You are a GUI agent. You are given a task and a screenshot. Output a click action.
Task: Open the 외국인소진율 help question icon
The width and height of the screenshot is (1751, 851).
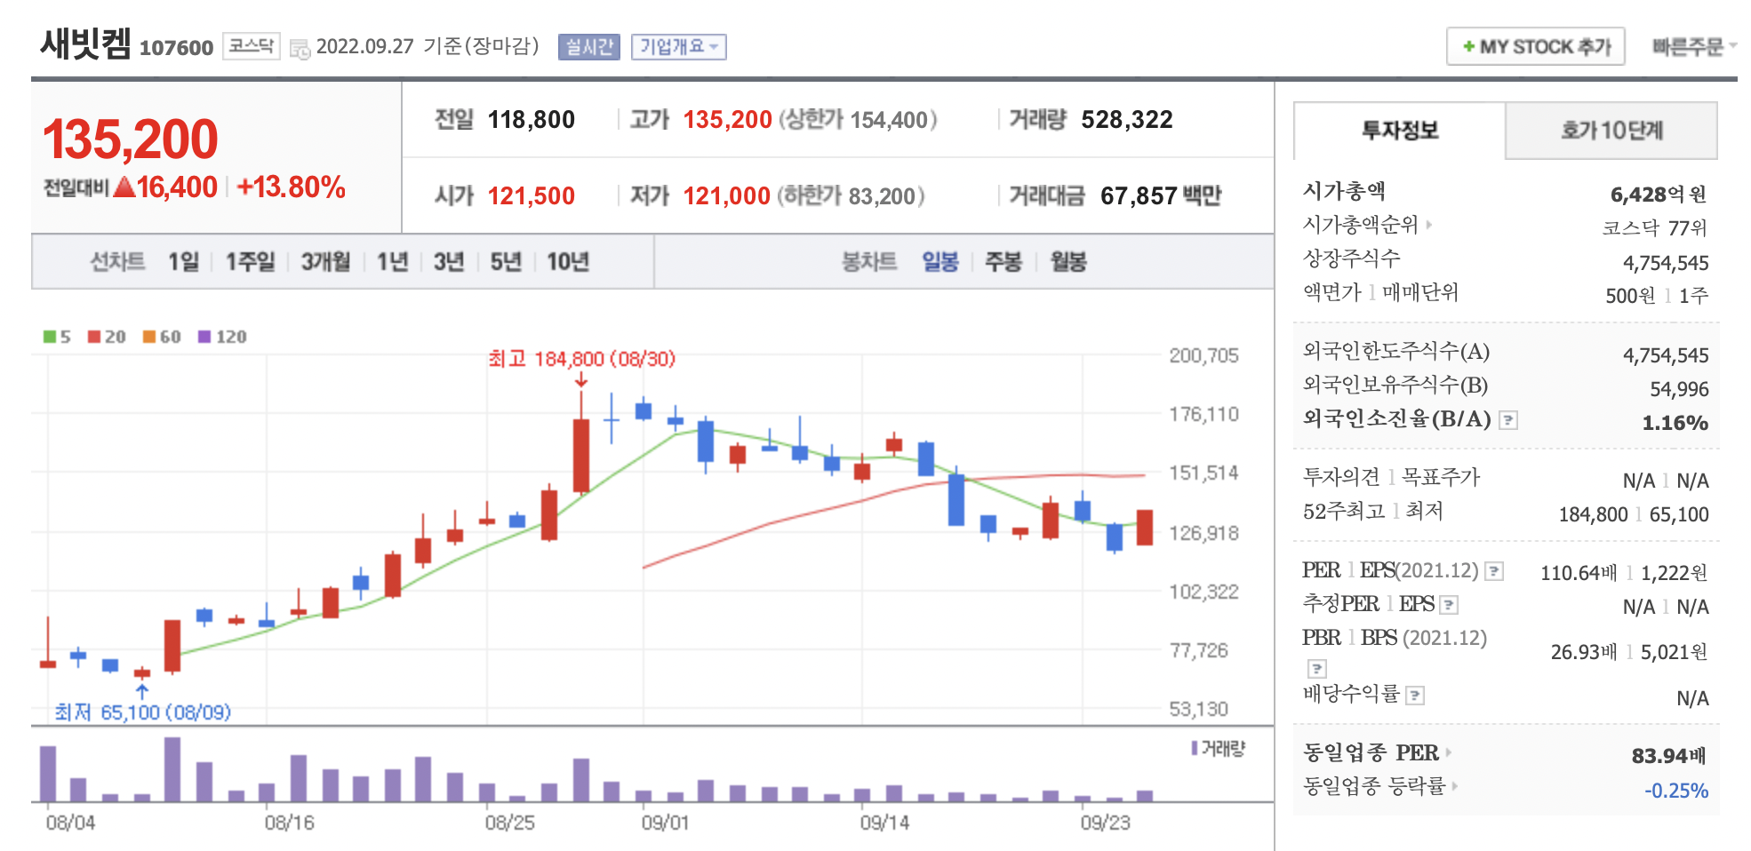pyautogui.click(x=1508, y=420)
